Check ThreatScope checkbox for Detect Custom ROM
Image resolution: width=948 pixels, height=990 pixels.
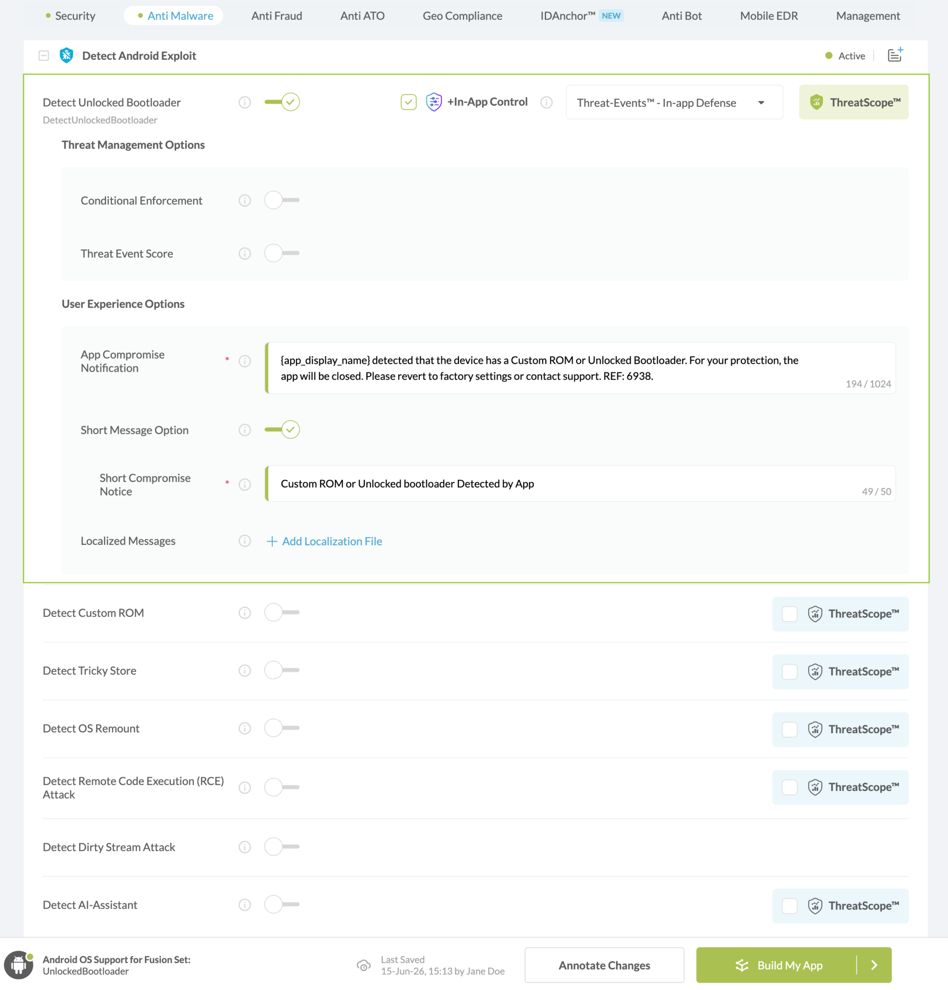coord(789,614)
